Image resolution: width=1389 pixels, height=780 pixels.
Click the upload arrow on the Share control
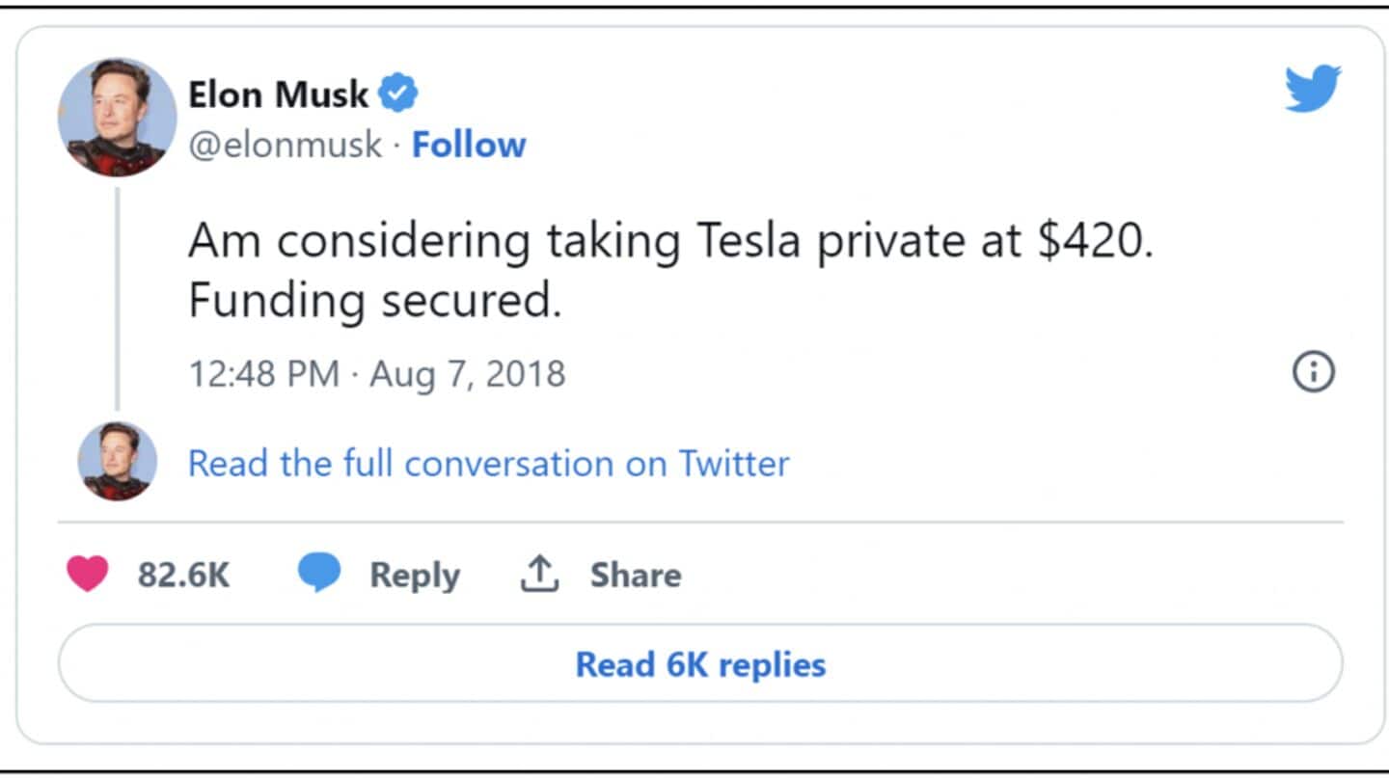click(540, 573)
